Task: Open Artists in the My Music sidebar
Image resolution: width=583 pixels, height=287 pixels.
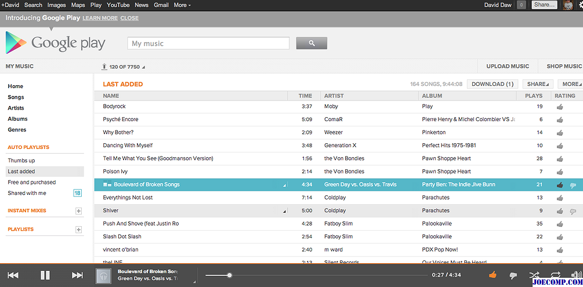Action: click(16, 108)
